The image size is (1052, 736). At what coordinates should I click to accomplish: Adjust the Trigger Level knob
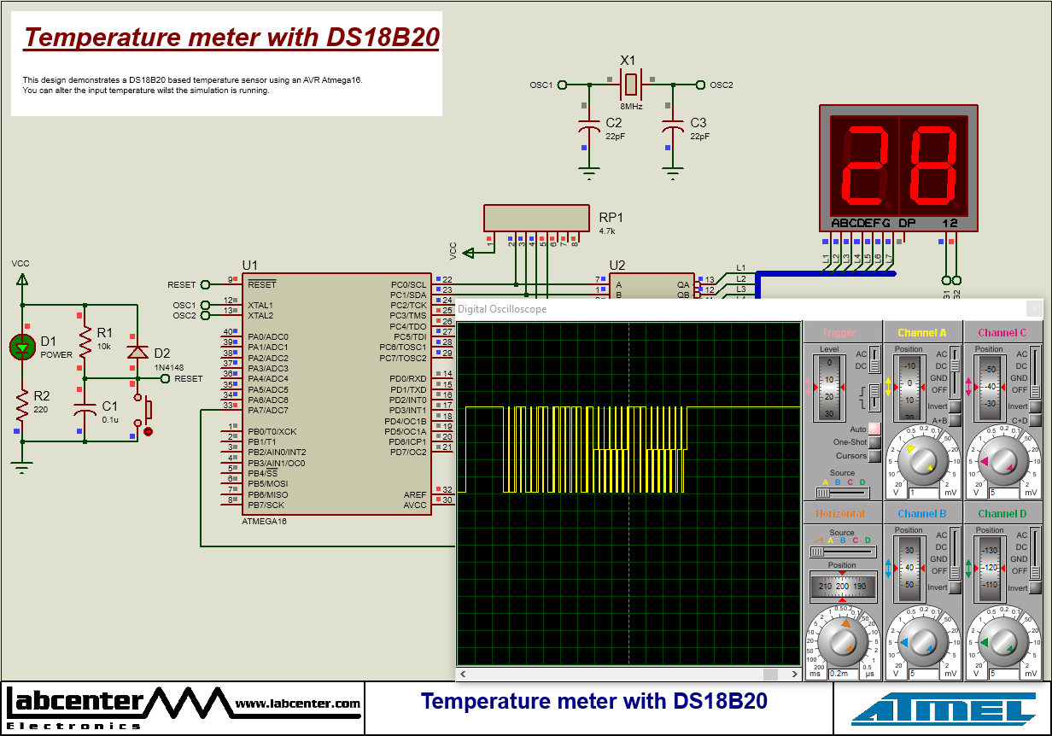(x=828, y=387)
